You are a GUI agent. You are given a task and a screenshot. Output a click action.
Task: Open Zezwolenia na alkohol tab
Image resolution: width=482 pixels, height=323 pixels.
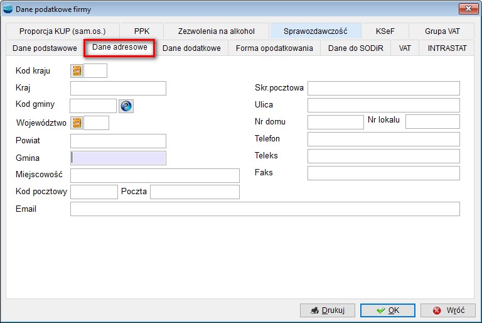coord(217,31)
